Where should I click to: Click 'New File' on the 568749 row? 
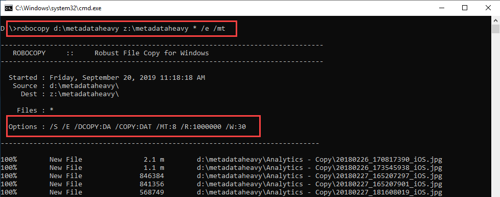click(x=65, y=192)
